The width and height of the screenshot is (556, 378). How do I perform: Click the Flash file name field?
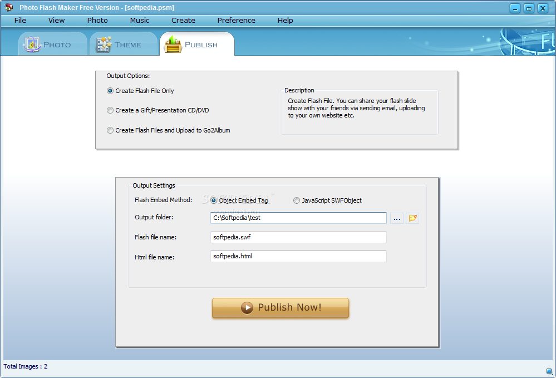[298, 237]
